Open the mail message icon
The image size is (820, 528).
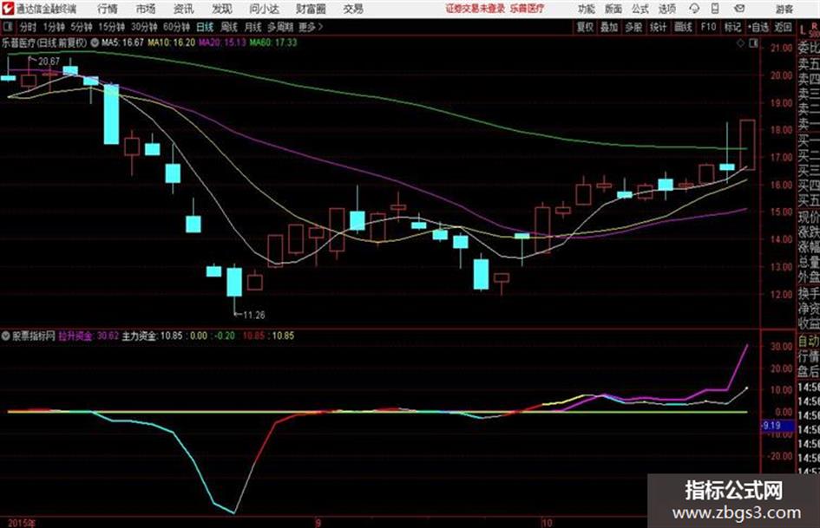click(739, 9)
